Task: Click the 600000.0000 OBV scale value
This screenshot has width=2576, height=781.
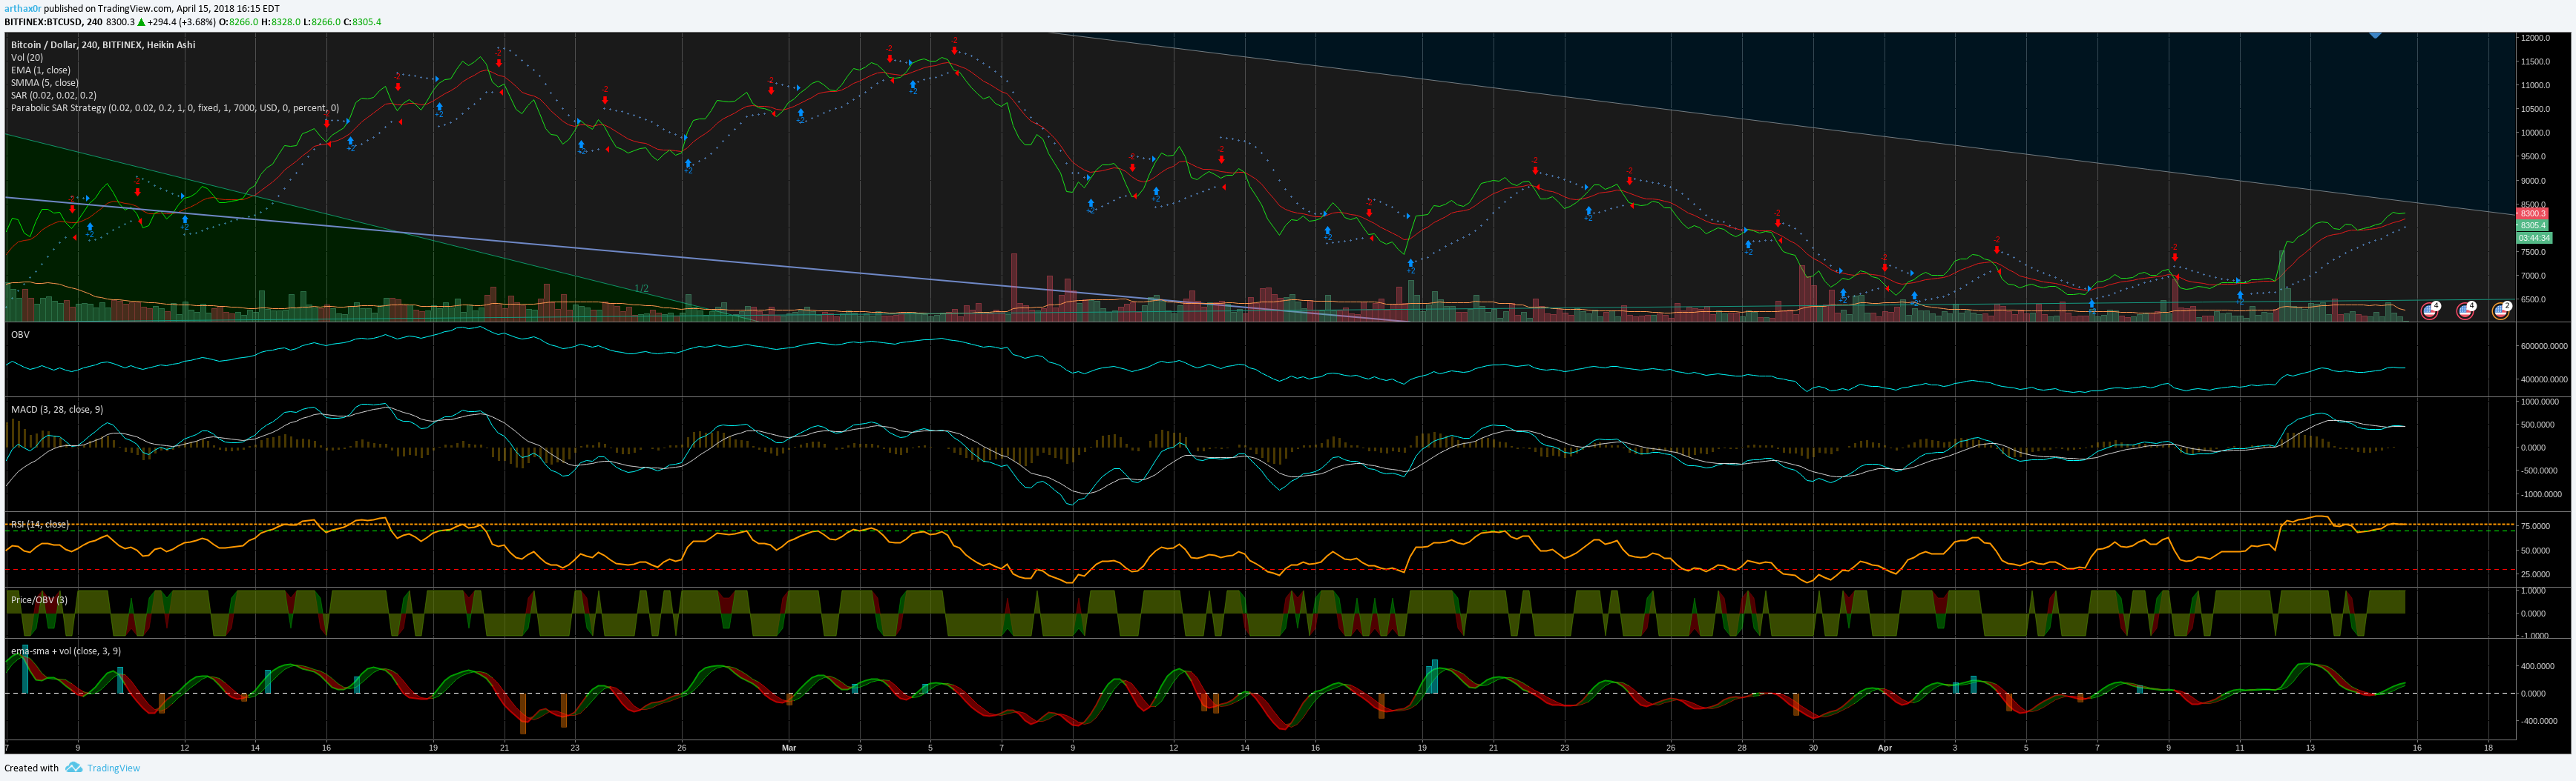Action: [2544, 347]
